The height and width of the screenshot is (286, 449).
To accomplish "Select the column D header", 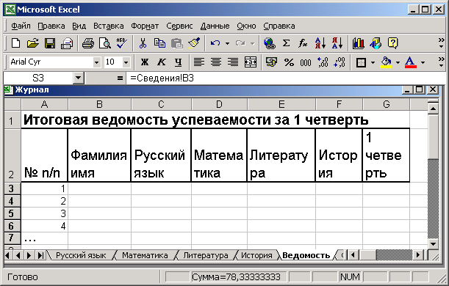I will coord(219,104).
